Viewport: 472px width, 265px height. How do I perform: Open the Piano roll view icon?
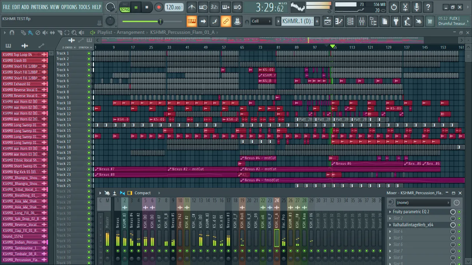pos(339,21)
